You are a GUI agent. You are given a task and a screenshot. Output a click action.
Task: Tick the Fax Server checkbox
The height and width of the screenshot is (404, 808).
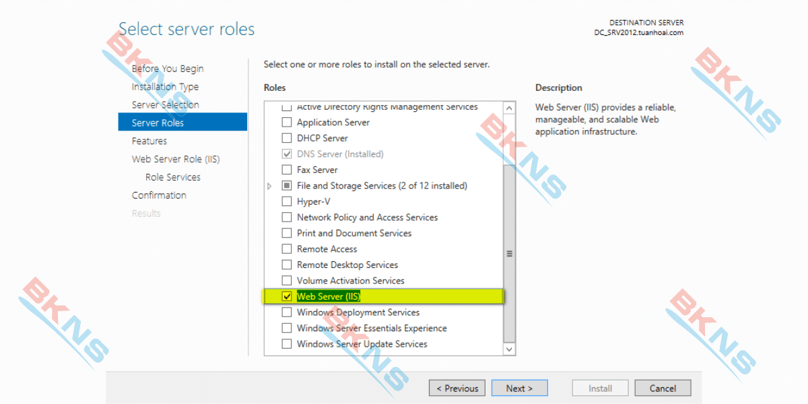(287, 170)
